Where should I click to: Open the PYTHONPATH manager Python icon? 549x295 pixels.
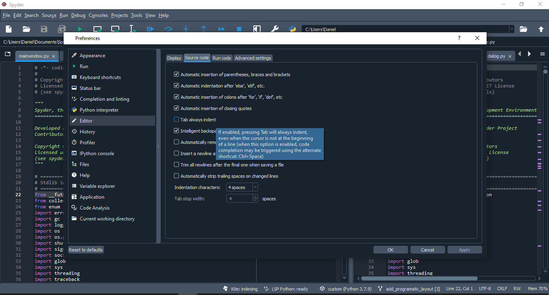click(292, 29)
